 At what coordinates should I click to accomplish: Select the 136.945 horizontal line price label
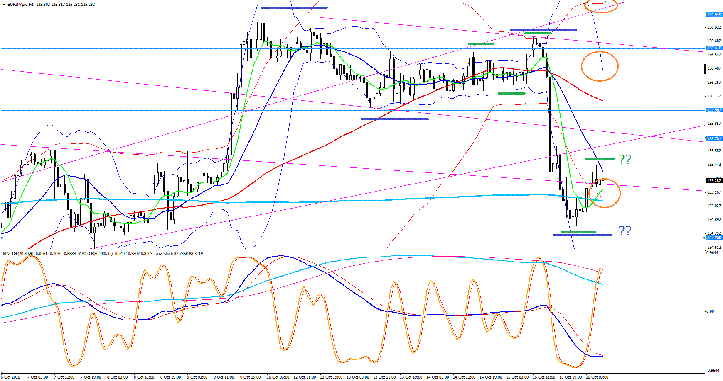(714, 15)
